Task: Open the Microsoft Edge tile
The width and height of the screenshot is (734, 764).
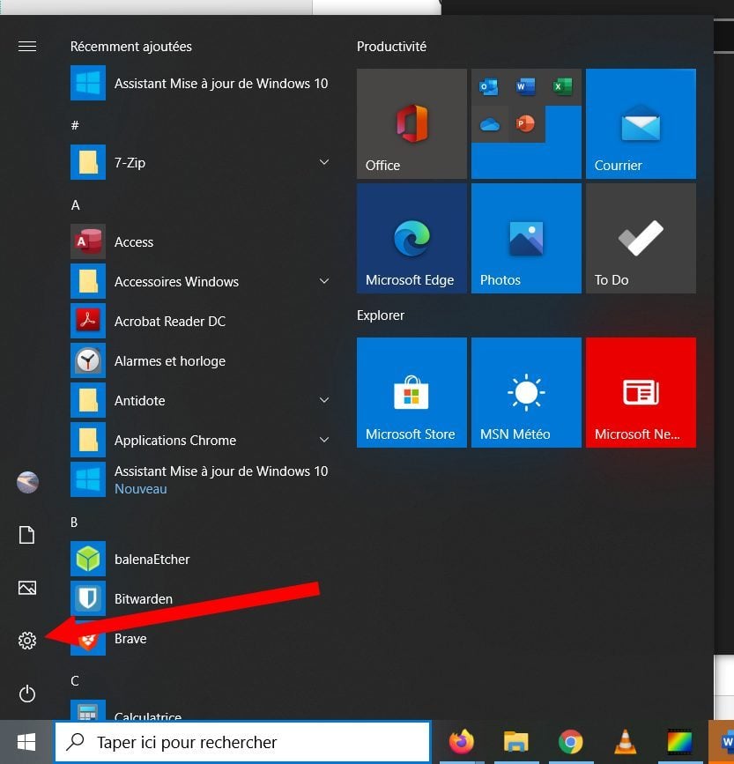Action: [411, 238]
